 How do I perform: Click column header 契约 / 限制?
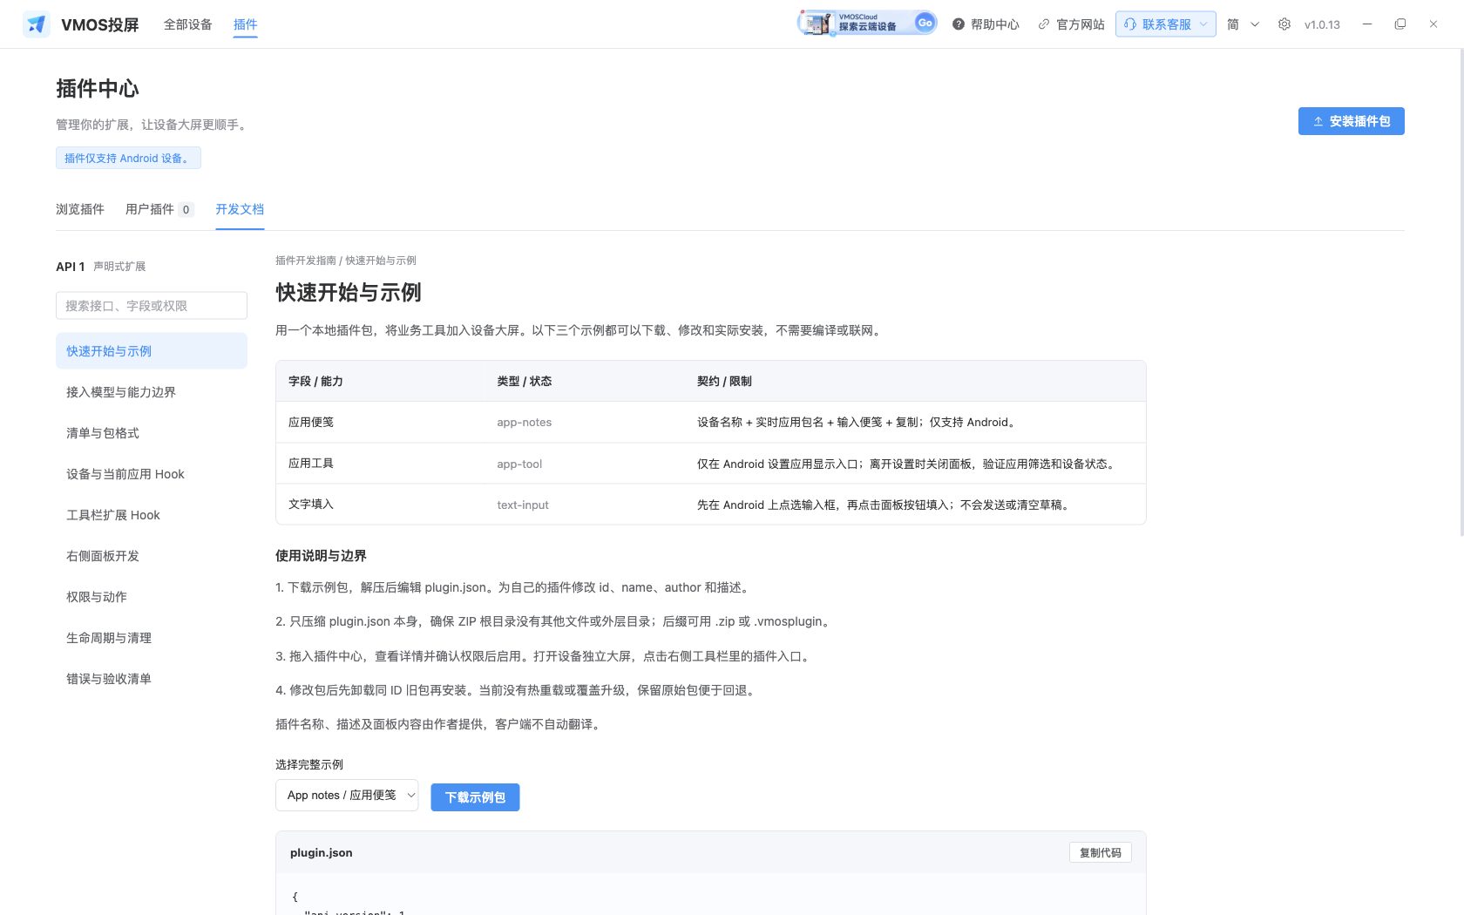[x=724, y=382]
